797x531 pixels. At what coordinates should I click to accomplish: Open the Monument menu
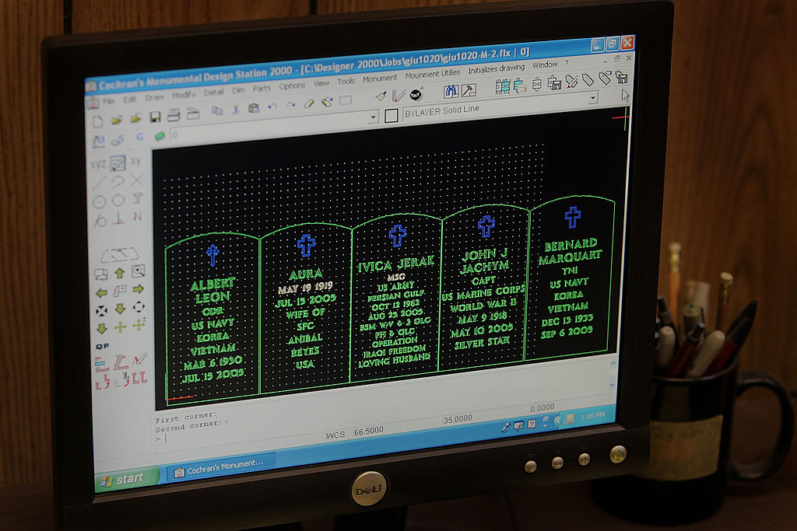click(380, 79)
